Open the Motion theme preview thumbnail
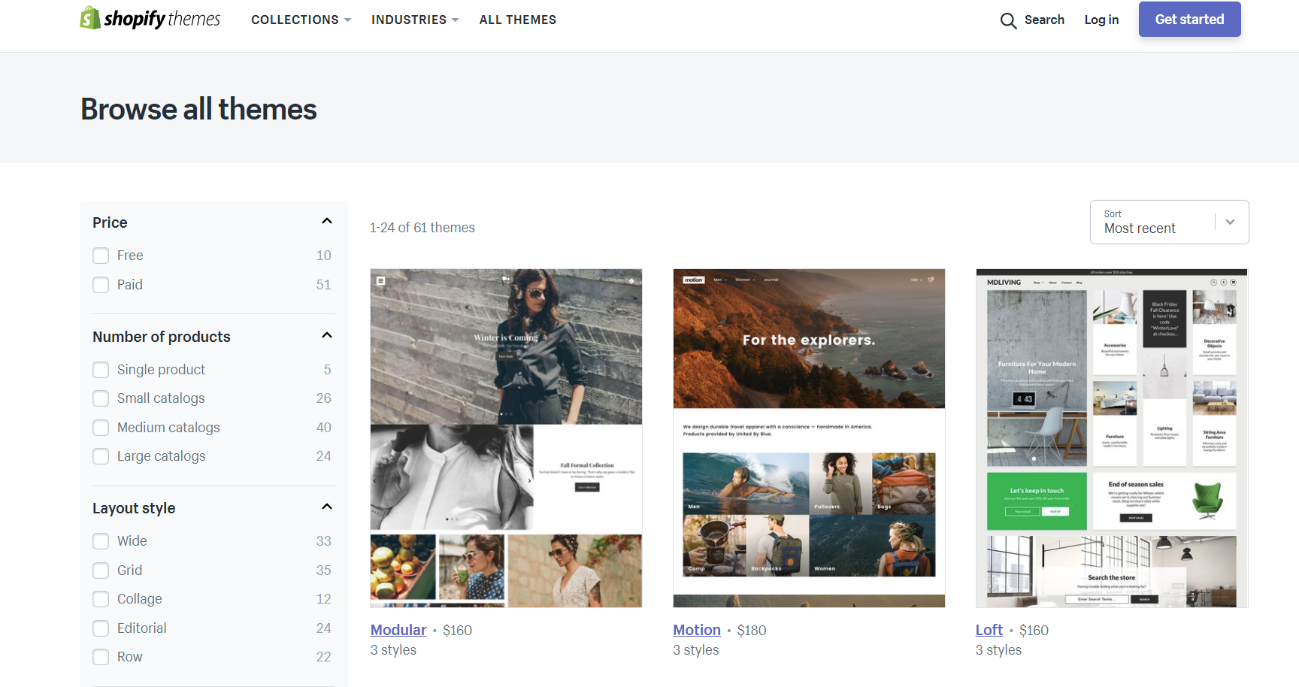This screenshot has width=1299, height=687. pos(808,437)
